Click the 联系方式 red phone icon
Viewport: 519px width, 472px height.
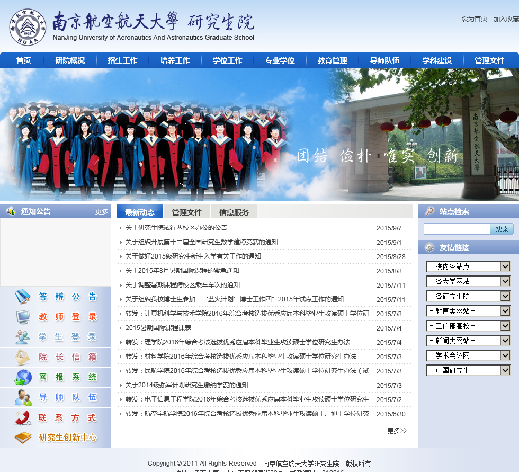point(23,418)
